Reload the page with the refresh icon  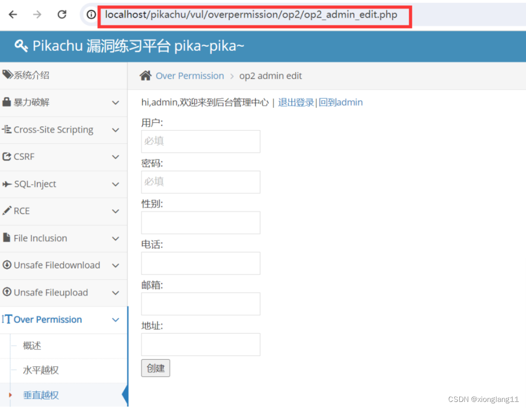[62, 14]
